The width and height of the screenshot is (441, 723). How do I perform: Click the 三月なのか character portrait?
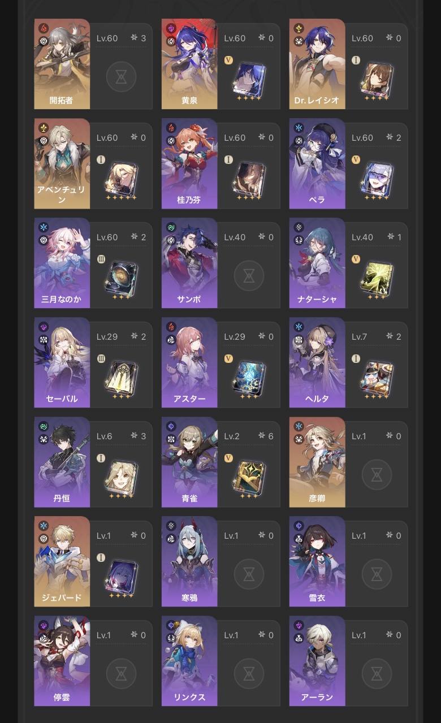(x=62, y=263)
